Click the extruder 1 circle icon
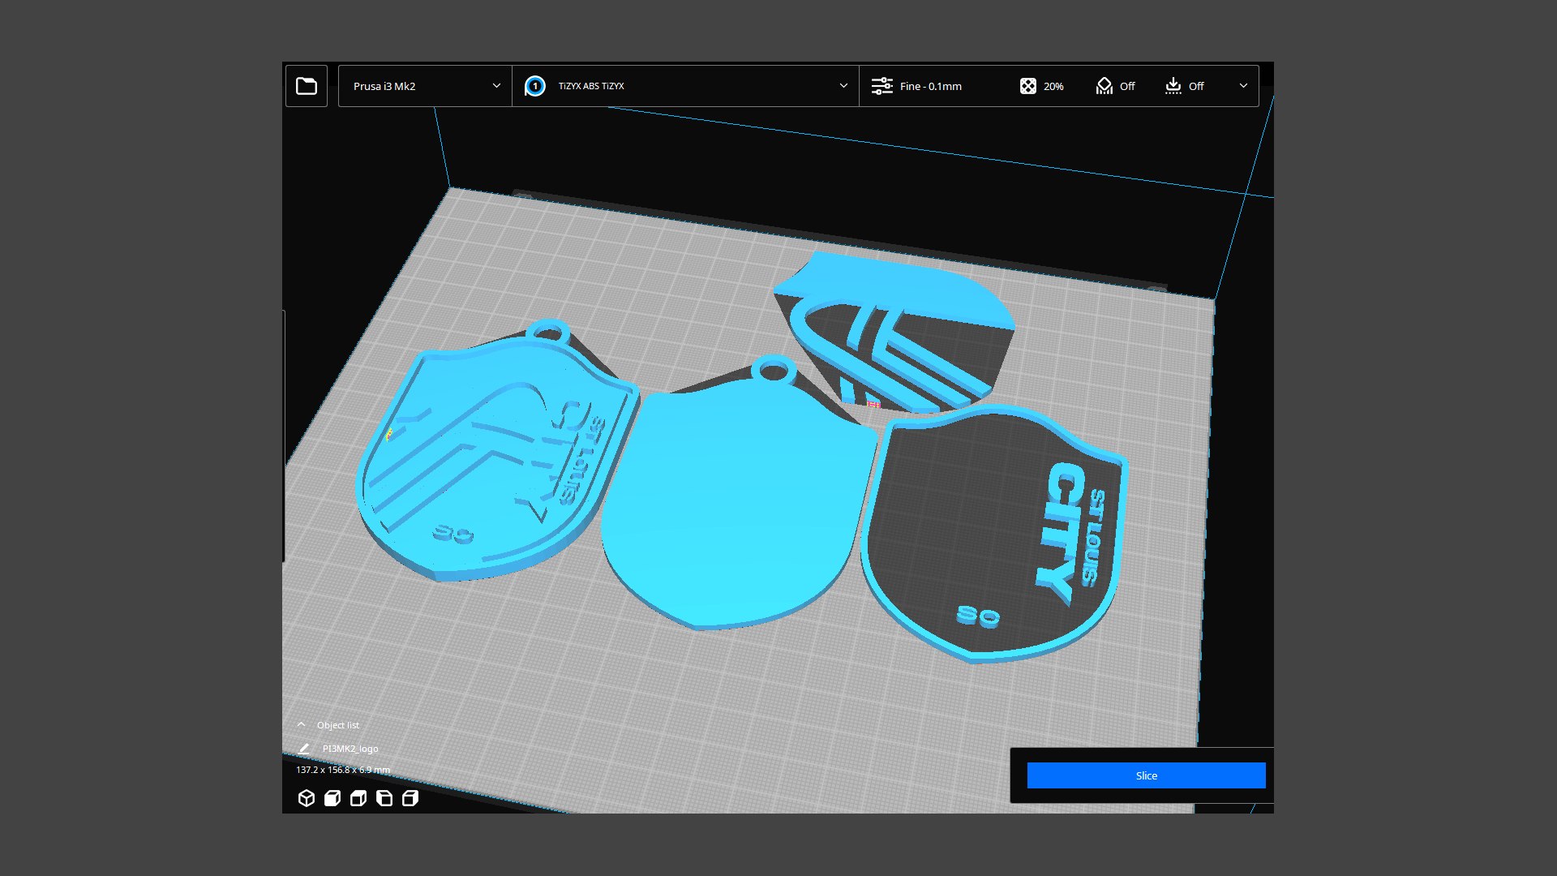 535,86
